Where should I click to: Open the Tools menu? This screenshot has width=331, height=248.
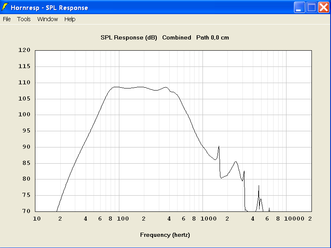pyautogui.click(x=24, y=19)
